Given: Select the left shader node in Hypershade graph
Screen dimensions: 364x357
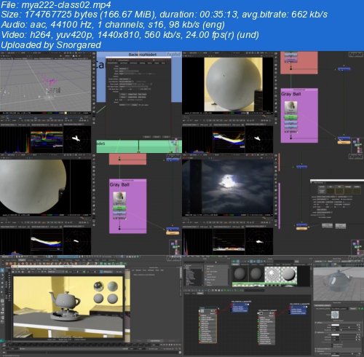Looking at the screenshot, I should click(208, 326).
